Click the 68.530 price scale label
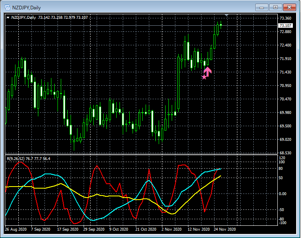 [x=285, y=153]
